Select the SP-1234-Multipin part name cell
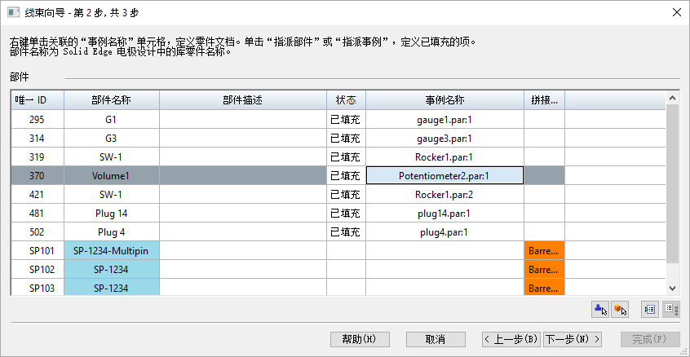 111,250
